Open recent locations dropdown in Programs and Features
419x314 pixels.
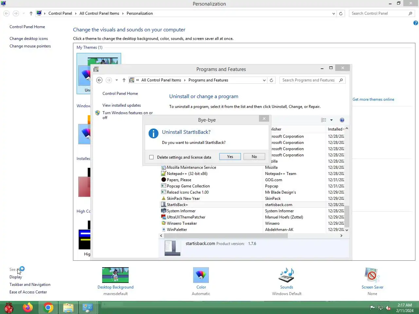tap(117, 80)
